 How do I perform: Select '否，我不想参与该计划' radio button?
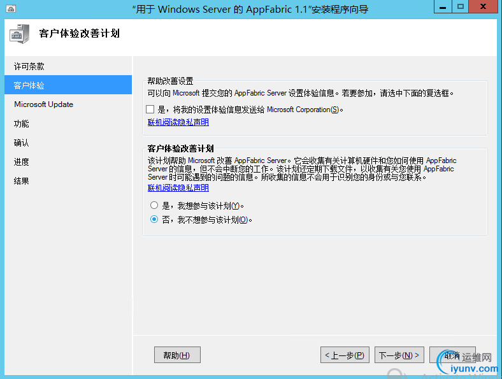point(154,219)
